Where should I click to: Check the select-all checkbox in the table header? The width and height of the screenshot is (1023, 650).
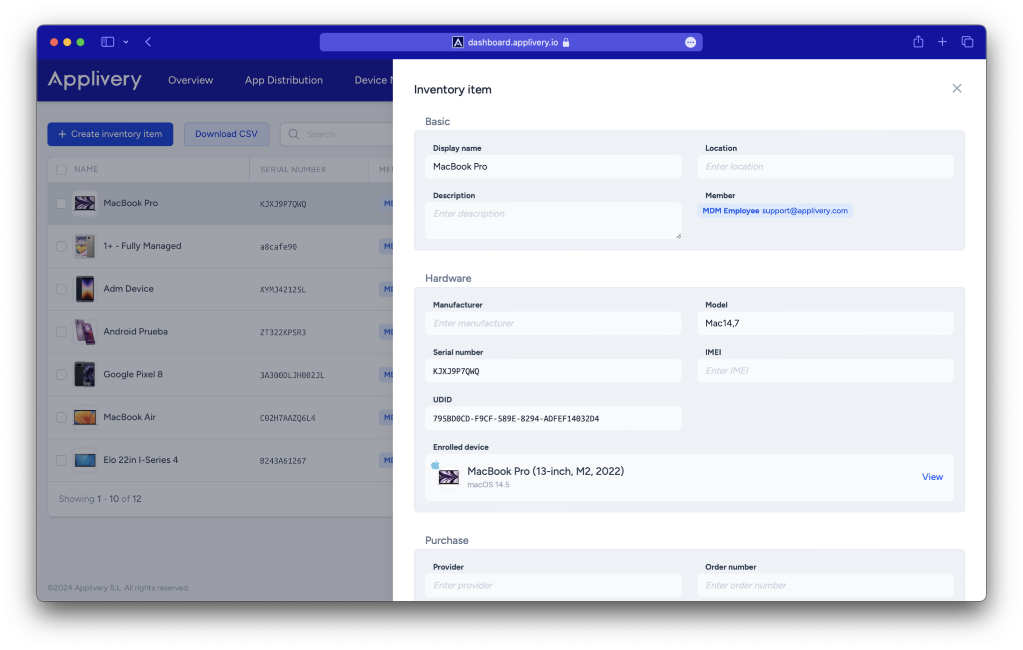pyautogui.click(x=61, y=169)
